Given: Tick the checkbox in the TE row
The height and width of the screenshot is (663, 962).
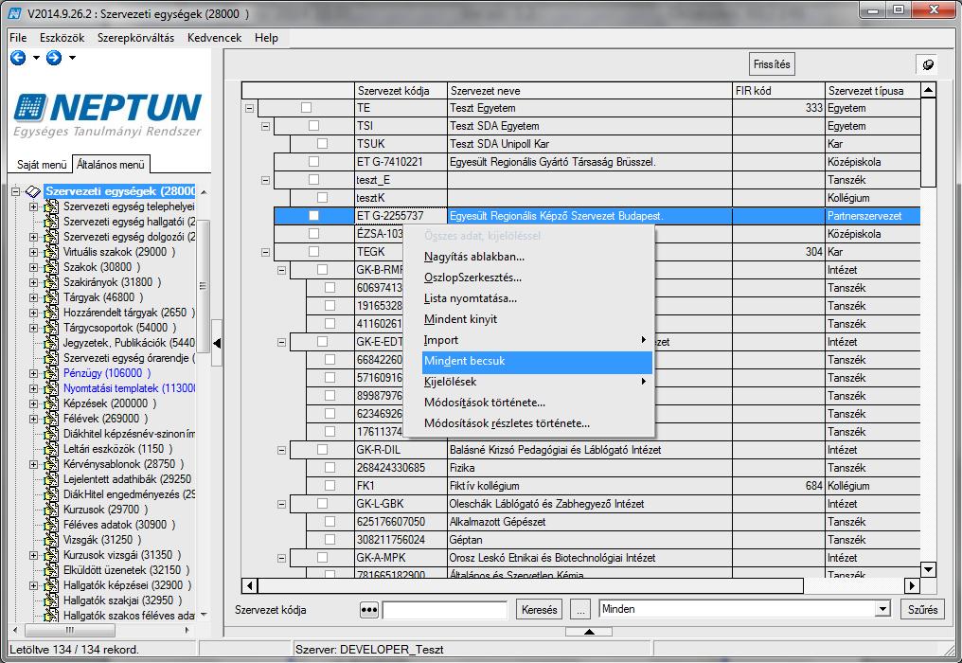Looking at the screenshot, I should coord(306,108).
